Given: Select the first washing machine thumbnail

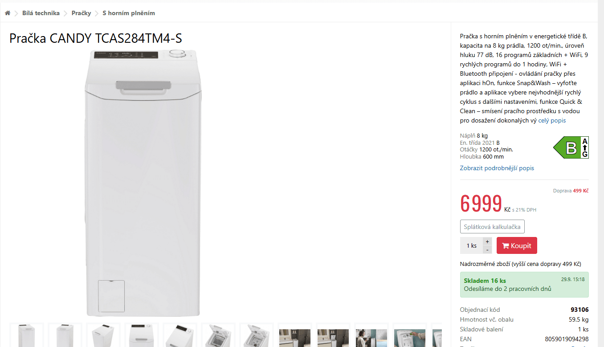Looking at the screenshot, I should [x=27, y=335].
